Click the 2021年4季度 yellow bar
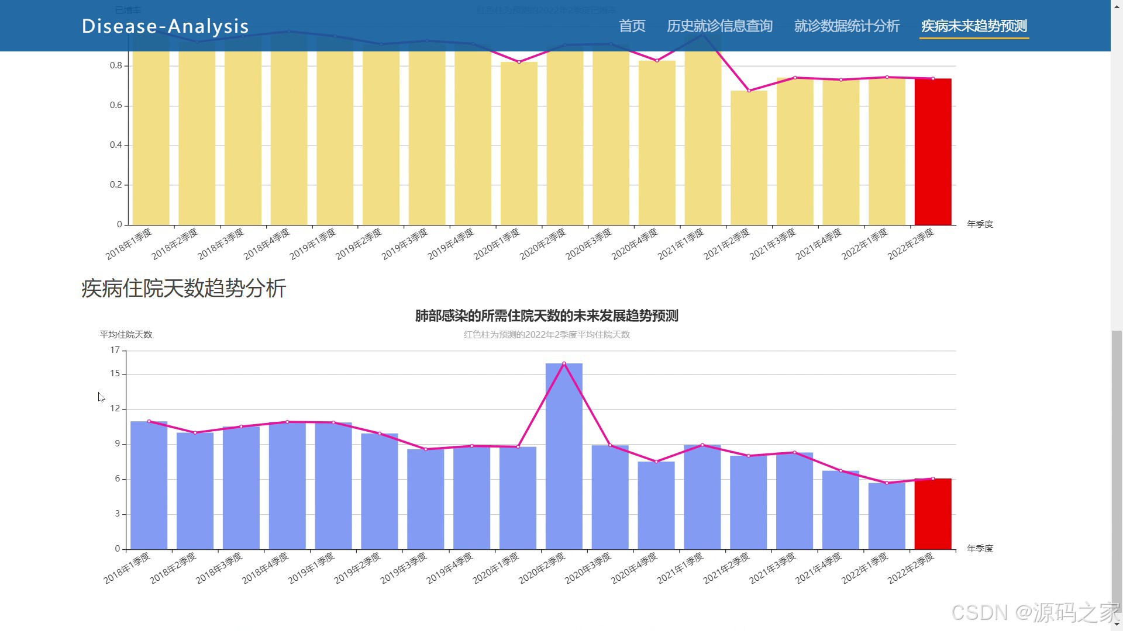The width and height of the screenshot is (1123, 631). pyautogui.click(x=841, y=152)
